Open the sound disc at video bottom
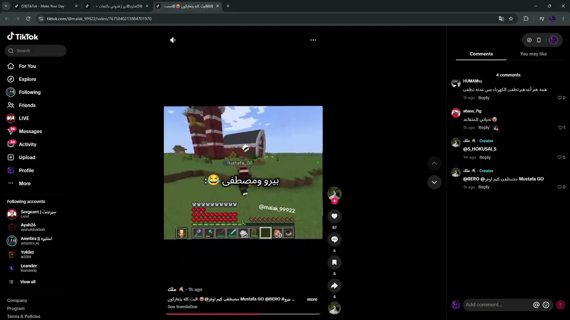Image resolution: width=570 pixels, height=320 pixels. click(334, 308)
